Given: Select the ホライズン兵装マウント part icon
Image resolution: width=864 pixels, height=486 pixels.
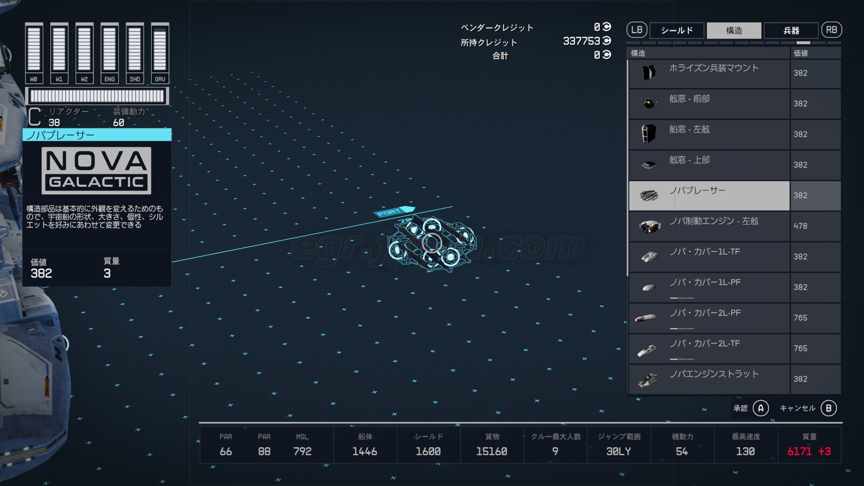Looking at the screenshot, I should click(x=649, y=72).
